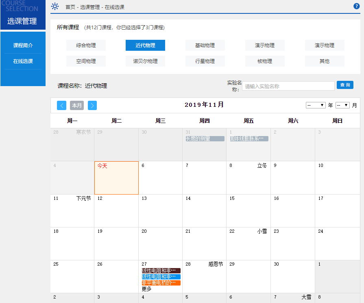
Task: Select the highlighted 今天 calendar cell
Action: [116, 178]
